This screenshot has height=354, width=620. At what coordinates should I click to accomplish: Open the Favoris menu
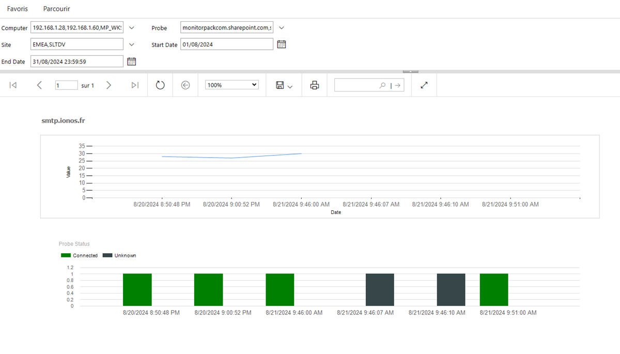coord(18,9)
